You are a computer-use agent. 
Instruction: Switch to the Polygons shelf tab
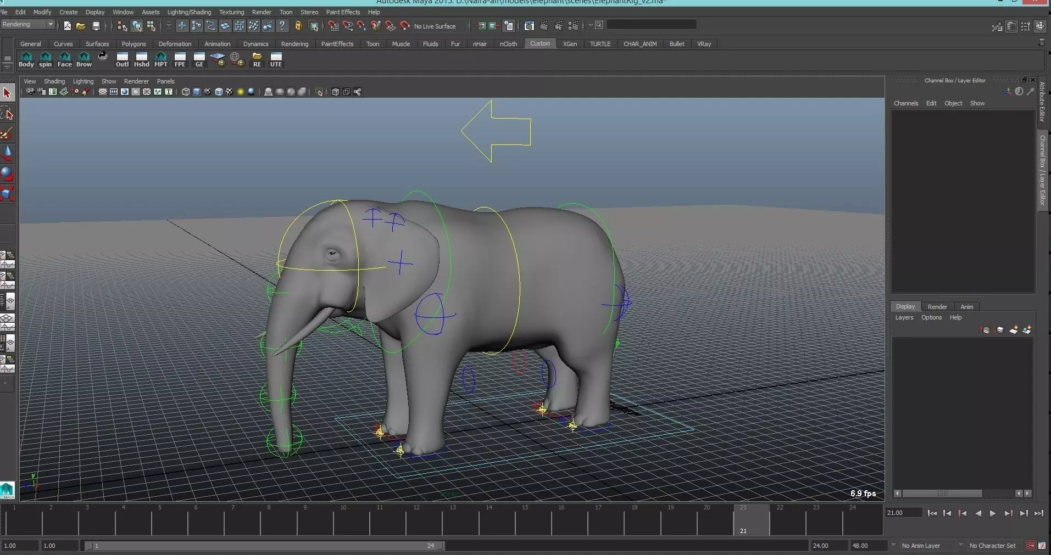coord(134,44)
